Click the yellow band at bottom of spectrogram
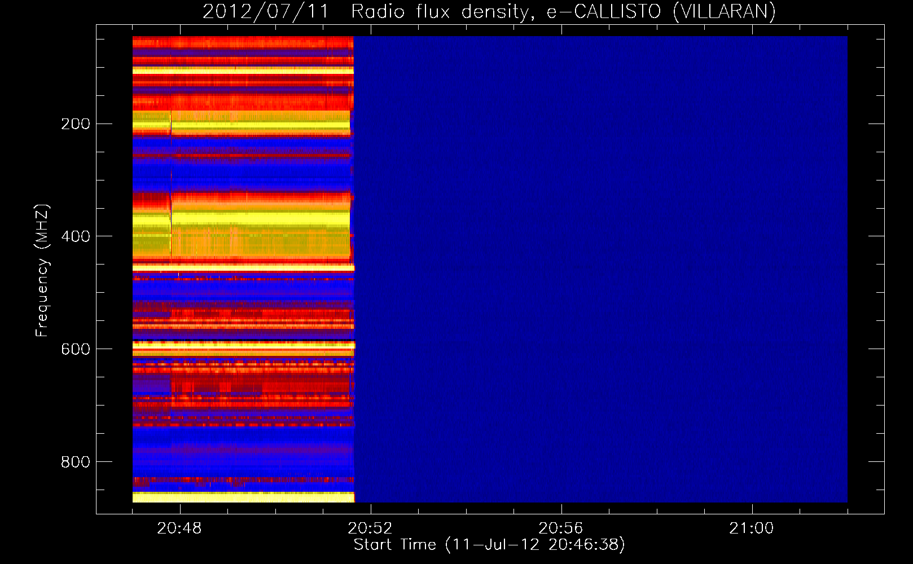The width and height of the screenshot is (913, 564). 243,497
